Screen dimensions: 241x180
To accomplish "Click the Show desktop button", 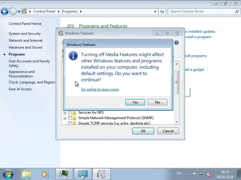I will [x=239, y=174].
